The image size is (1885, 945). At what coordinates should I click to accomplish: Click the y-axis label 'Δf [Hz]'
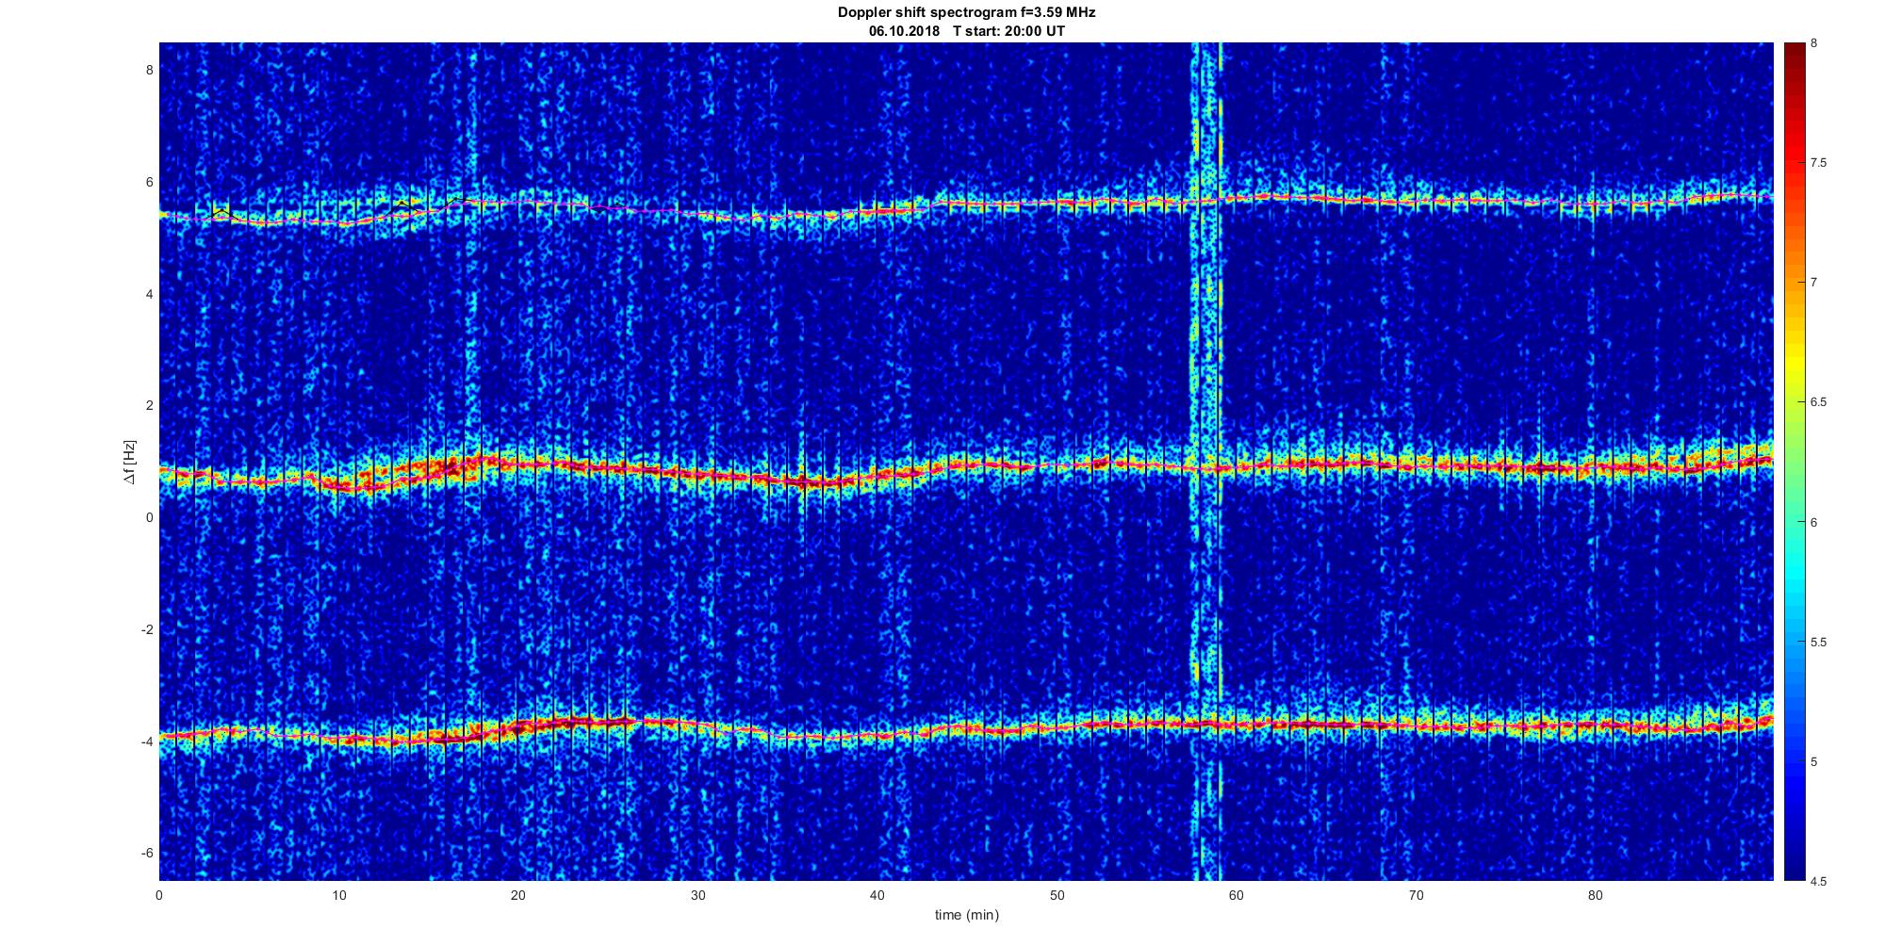coord(129,462)
